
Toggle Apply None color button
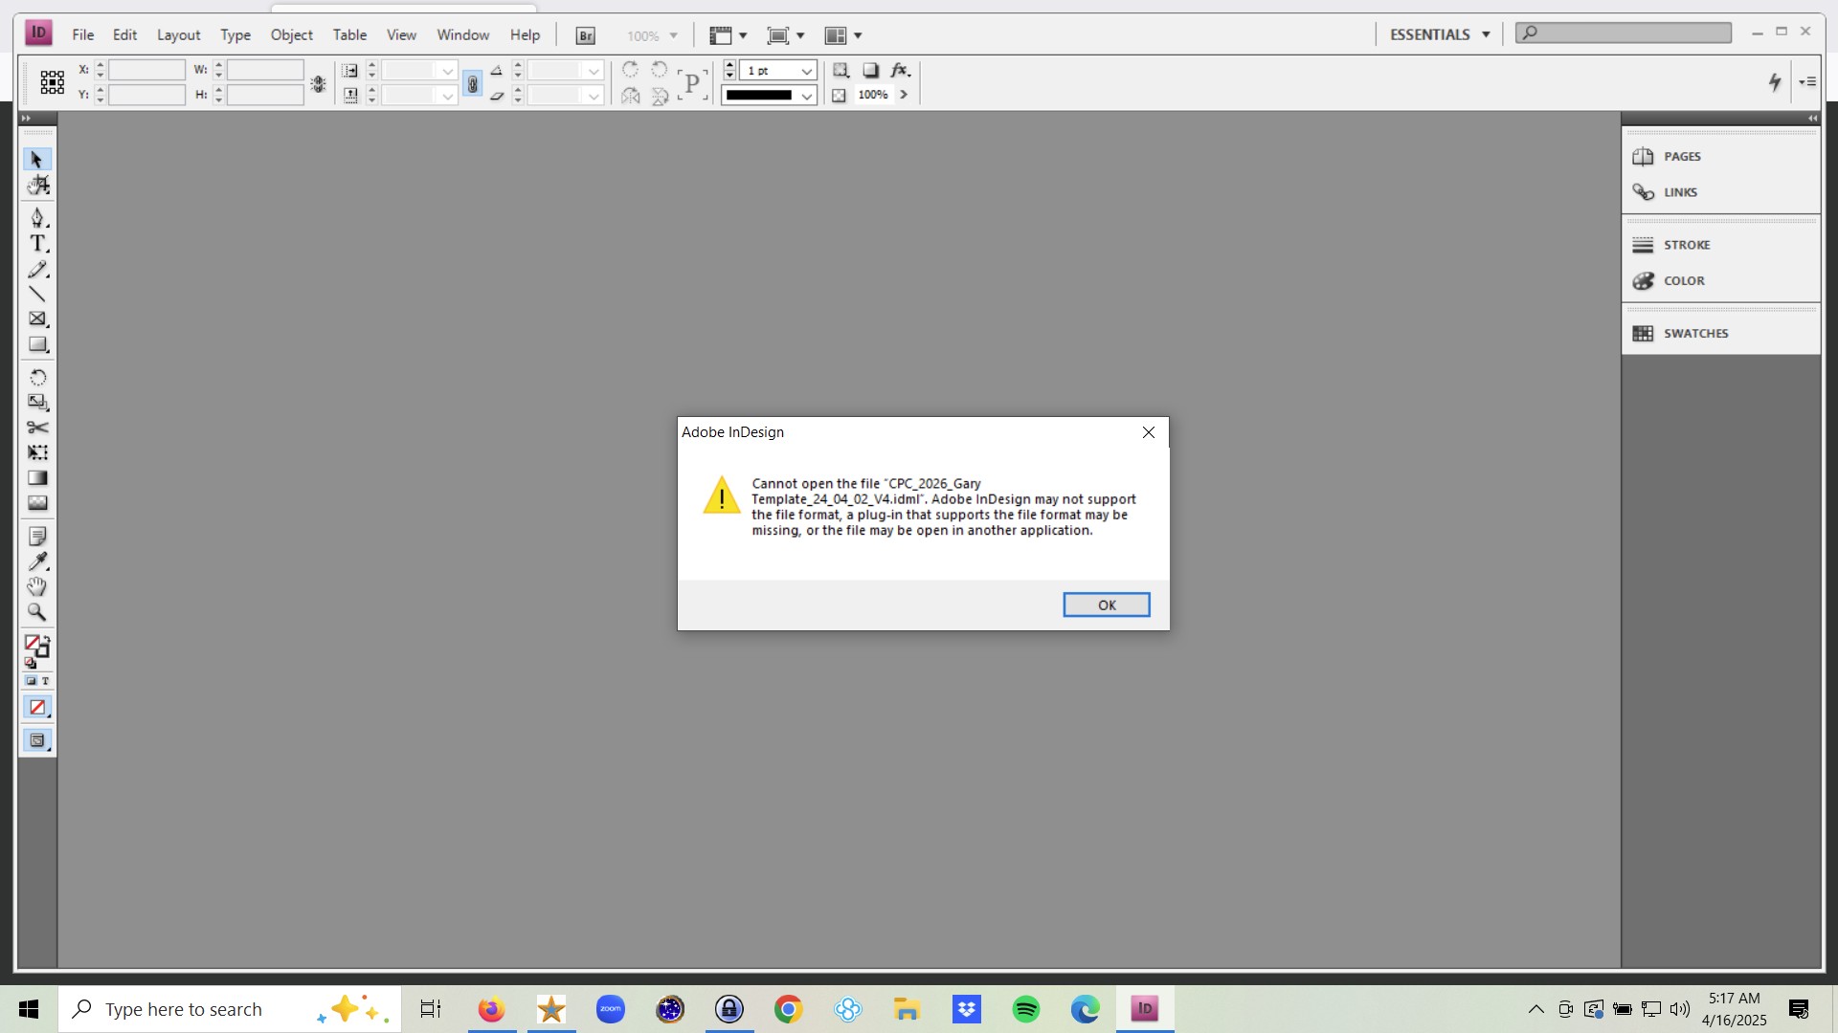(37, 708)
